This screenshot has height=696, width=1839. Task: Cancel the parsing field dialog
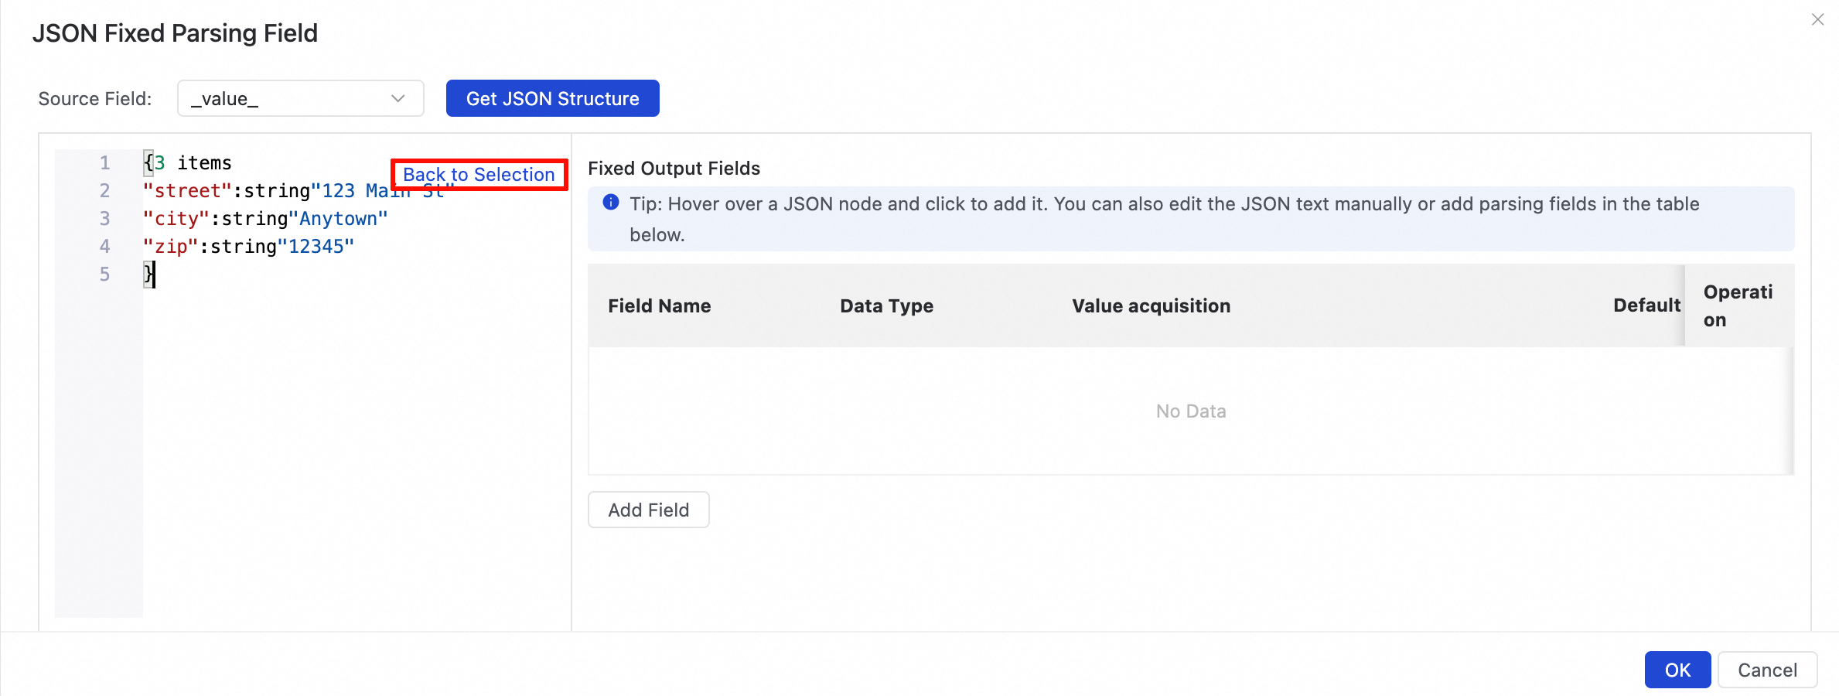pyautogui.click(x=1767, y=670)
